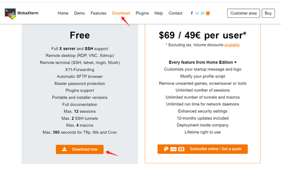
Task: Open the Facebook social icon
Action: tap(192, 13)
